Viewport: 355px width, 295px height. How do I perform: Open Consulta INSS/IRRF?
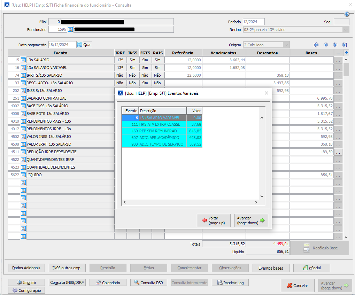point(67,282)
